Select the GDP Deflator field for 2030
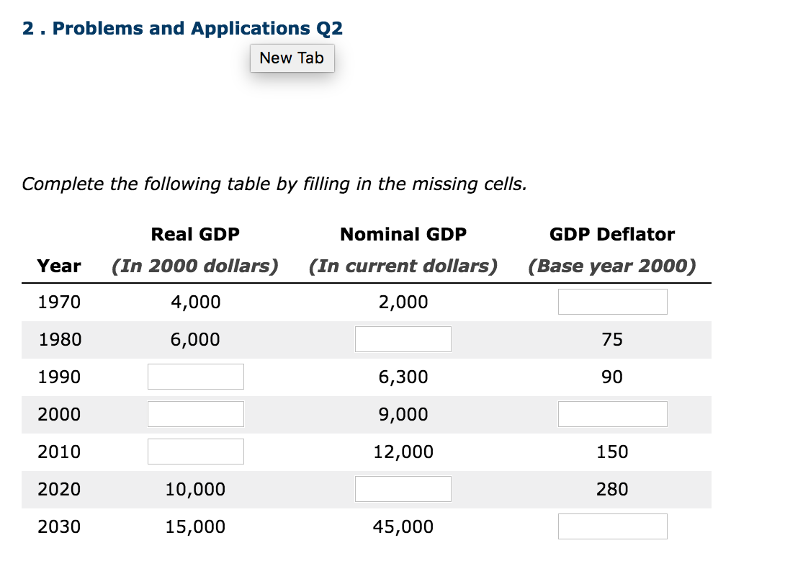The height and width of the screenshot is (579, 785). click(x=612, y=526)
